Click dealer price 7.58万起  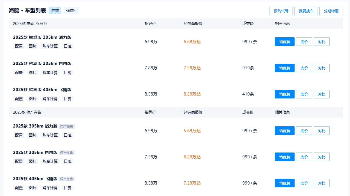(x=192, y=68)
